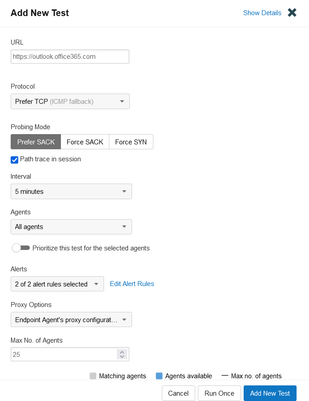Open the Alerts rules selected dropdown
The height and width of the screenshot is (401, 309).
(x=57, y=284)
